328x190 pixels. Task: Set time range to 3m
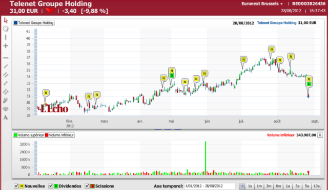pyautogui.click(x=269, y=186)
